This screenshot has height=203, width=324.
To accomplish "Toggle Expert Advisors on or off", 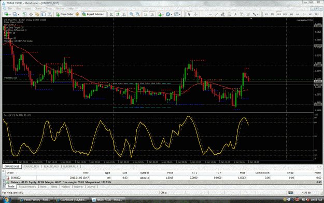I will coord(93,15).
